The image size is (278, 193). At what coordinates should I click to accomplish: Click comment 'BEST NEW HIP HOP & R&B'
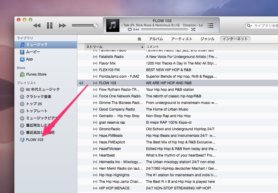pyautogui.click(x=168, y=70)
